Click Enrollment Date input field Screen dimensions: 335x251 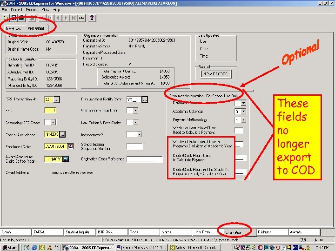[x=55, y=146]
